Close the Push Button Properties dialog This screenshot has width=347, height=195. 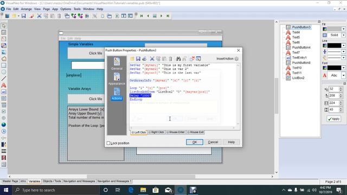click(239, 50)
